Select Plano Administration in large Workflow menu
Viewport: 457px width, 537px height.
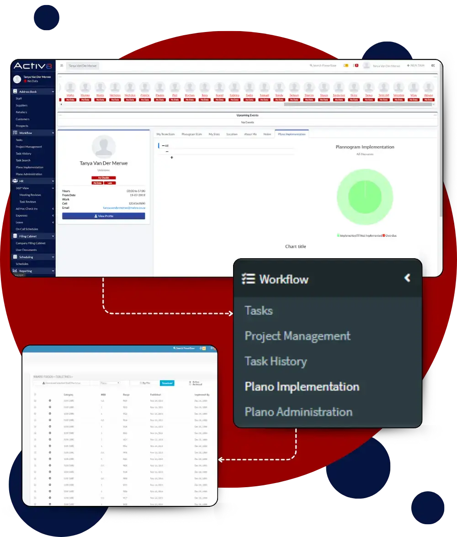click(x=298, y=412)
